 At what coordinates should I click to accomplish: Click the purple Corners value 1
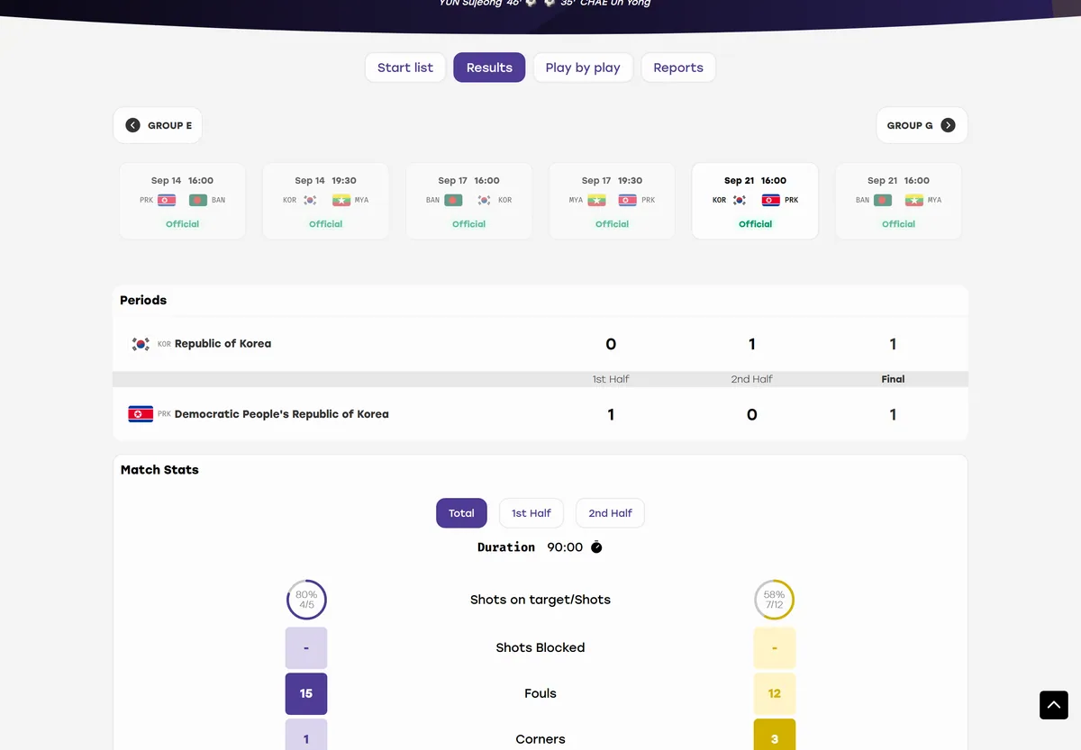point(306,735)
